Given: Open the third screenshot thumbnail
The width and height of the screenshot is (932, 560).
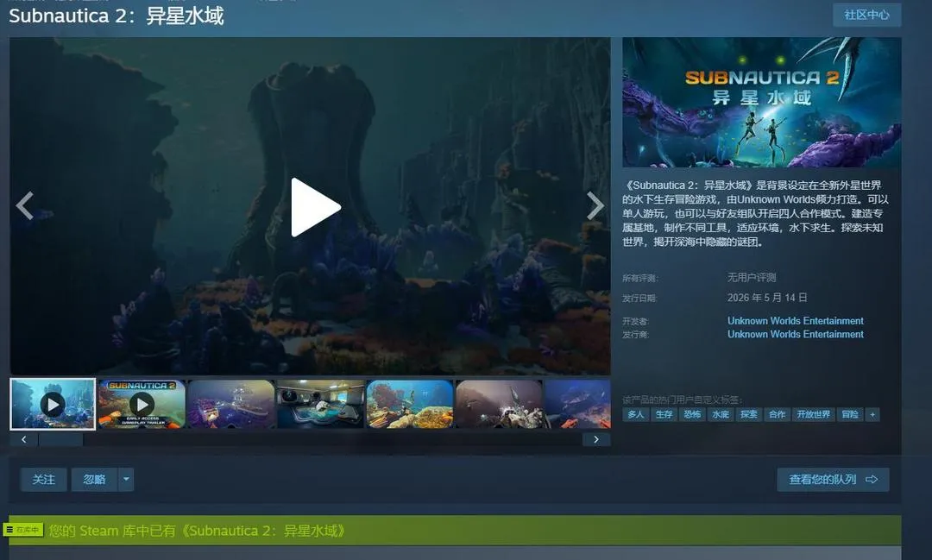Looking at the screenshot, I should coord(231,404).
